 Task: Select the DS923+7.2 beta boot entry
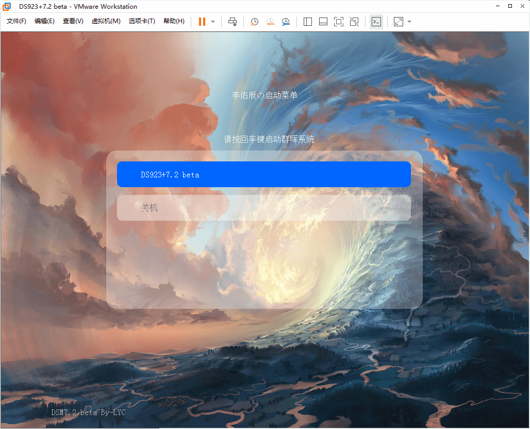coord(264,174)
